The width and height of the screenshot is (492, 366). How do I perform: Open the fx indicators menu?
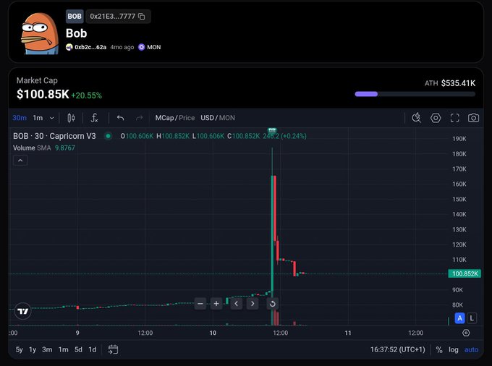(94, 118)
